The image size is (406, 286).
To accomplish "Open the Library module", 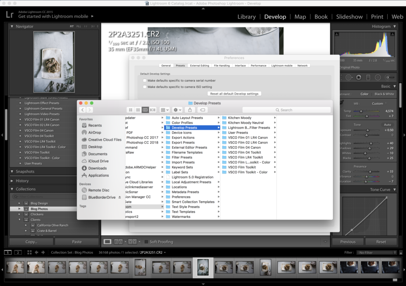I will click(x=247, y=17).
